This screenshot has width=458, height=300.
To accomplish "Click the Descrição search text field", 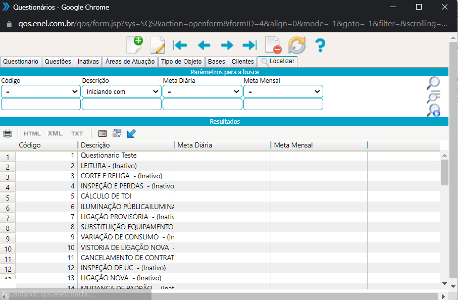I will (122, 104).
